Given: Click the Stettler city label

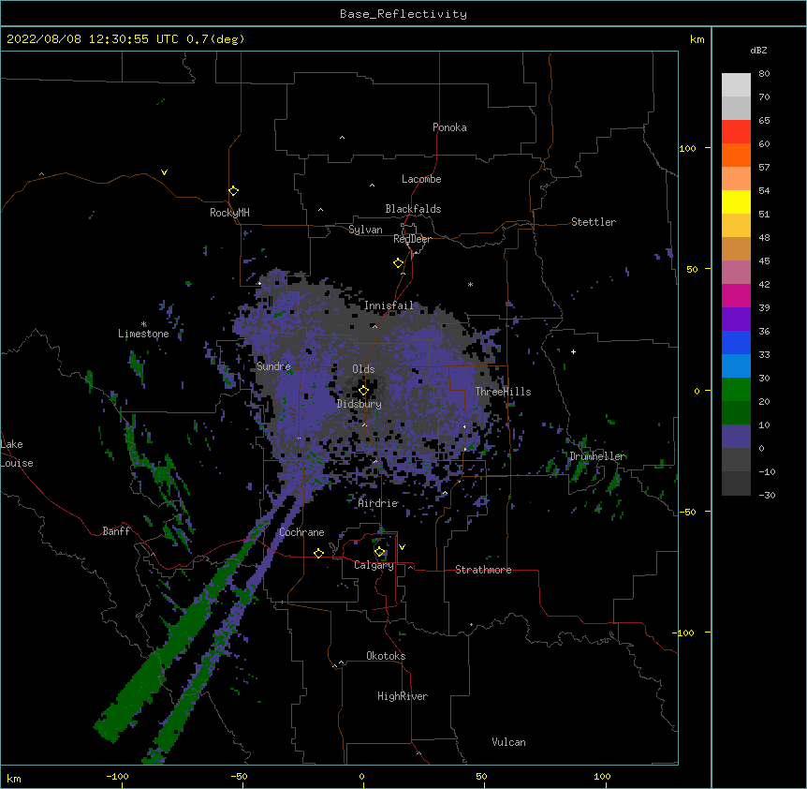Looking at the screenshot, I should (x=594, y=222).
